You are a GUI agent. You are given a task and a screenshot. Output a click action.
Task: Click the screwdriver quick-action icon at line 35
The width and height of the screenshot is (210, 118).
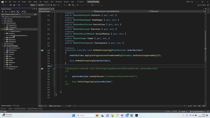tap(51, 66)
